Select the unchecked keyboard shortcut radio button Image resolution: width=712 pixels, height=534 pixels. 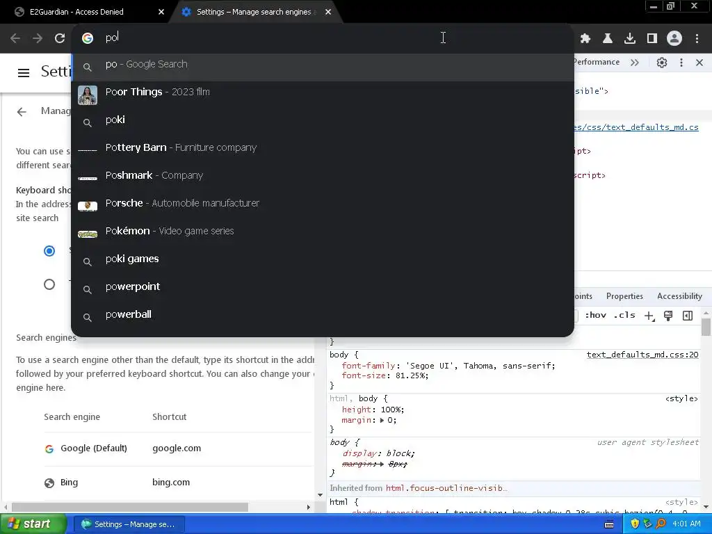point(49,284)
